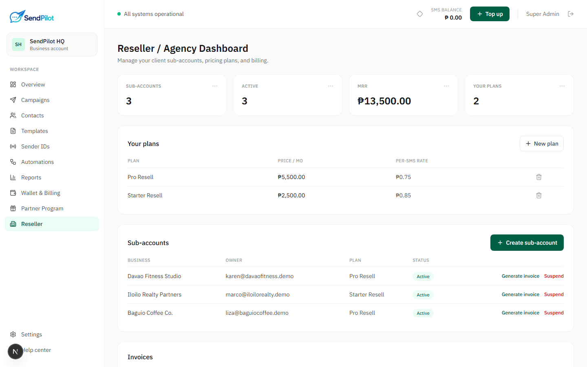Click the ₱0.85 per-SMS rate

click(x=404, y=195)
